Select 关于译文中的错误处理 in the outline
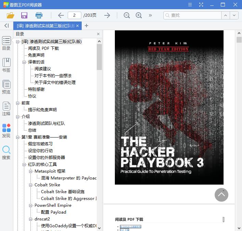 (x=55, y=83)
